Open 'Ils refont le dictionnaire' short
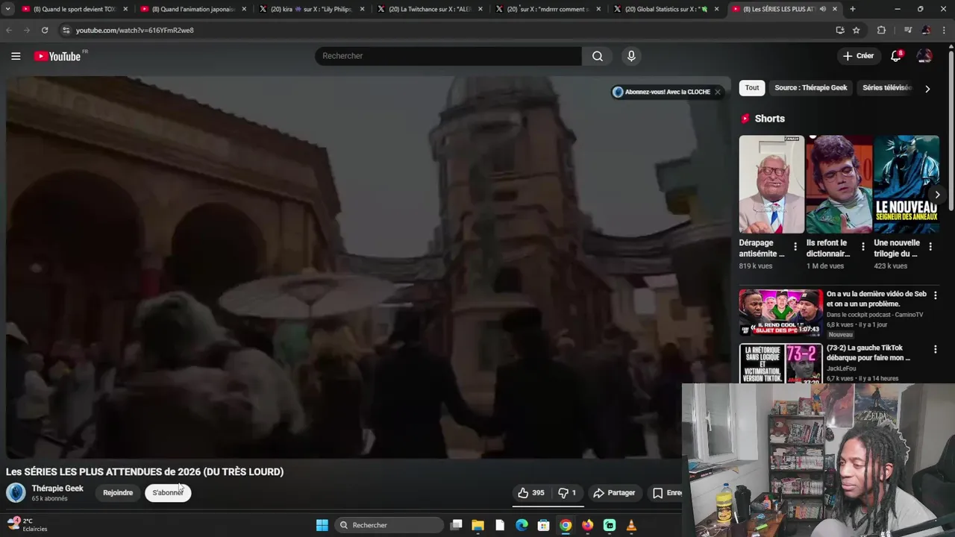 [839, 184]
